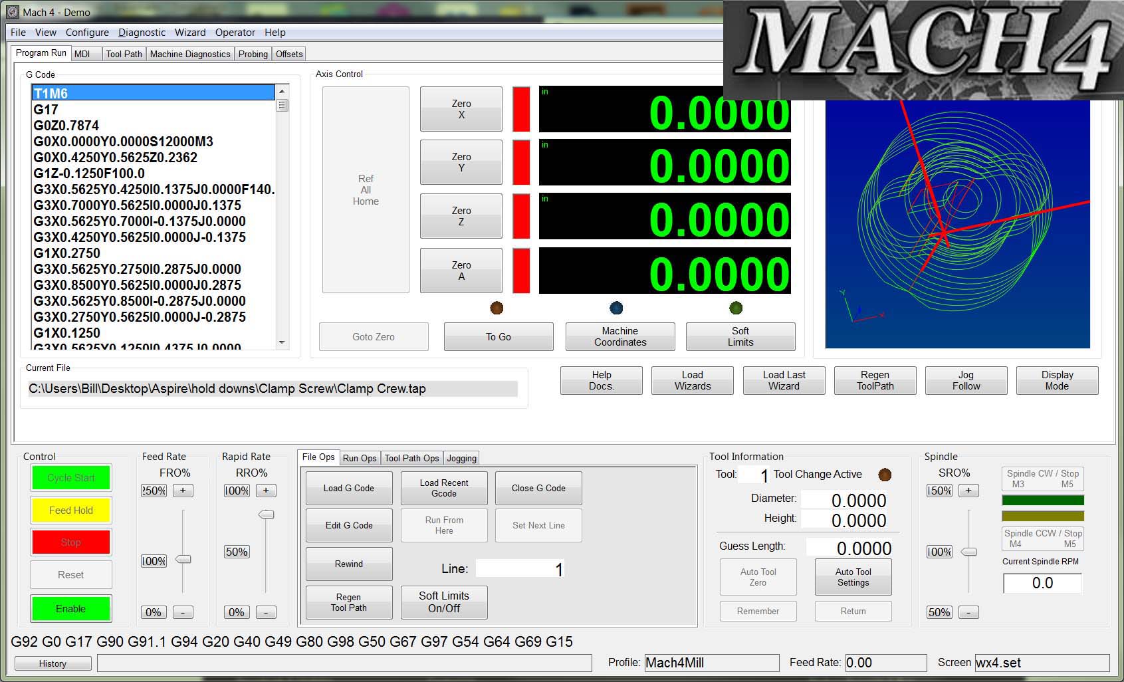Screen dimensions: 1124x682
Task: Decrease rapid rate override with minus button
Action: point(266,612)
